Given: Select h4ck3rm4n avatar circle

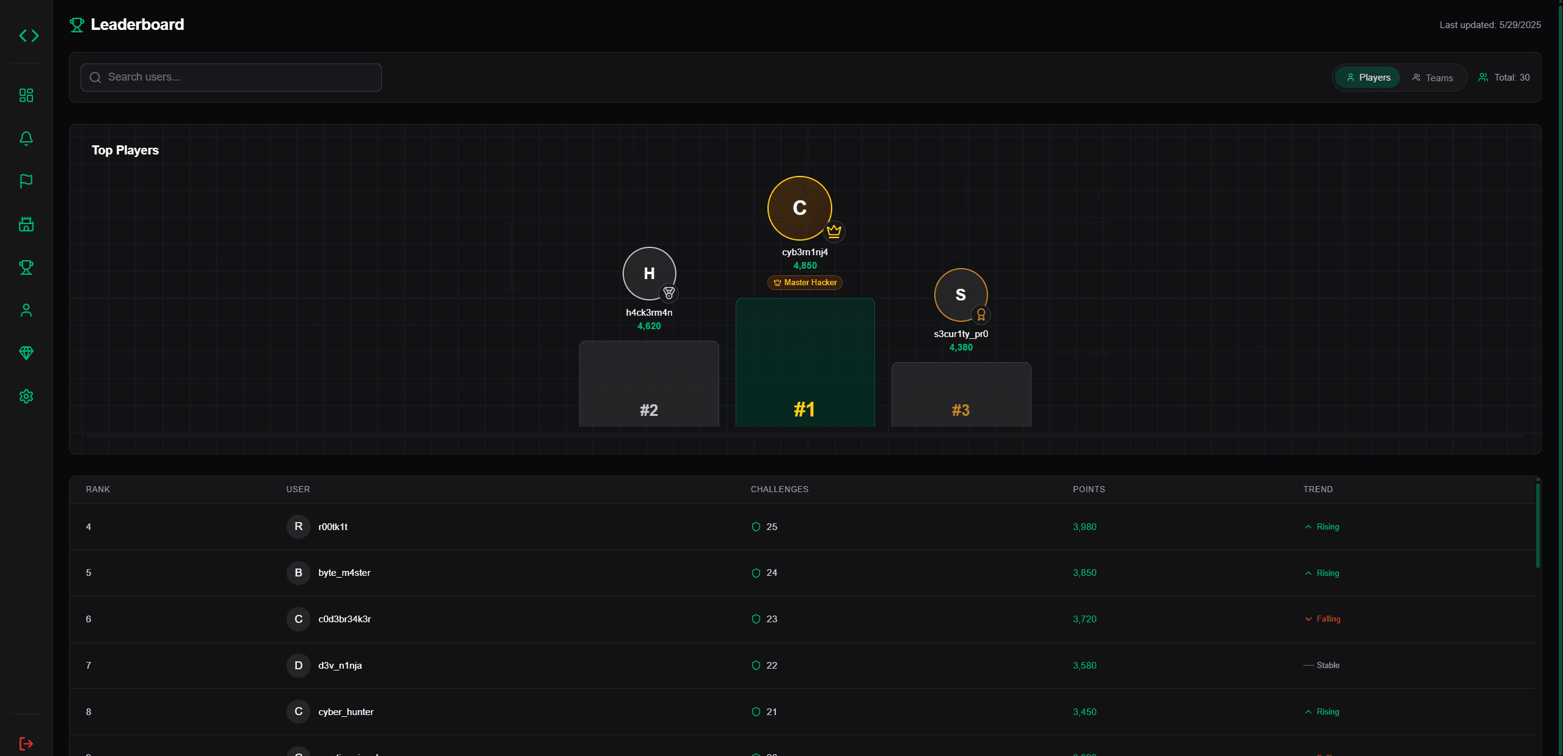Looking at the screenshot, I should point(649,274).
